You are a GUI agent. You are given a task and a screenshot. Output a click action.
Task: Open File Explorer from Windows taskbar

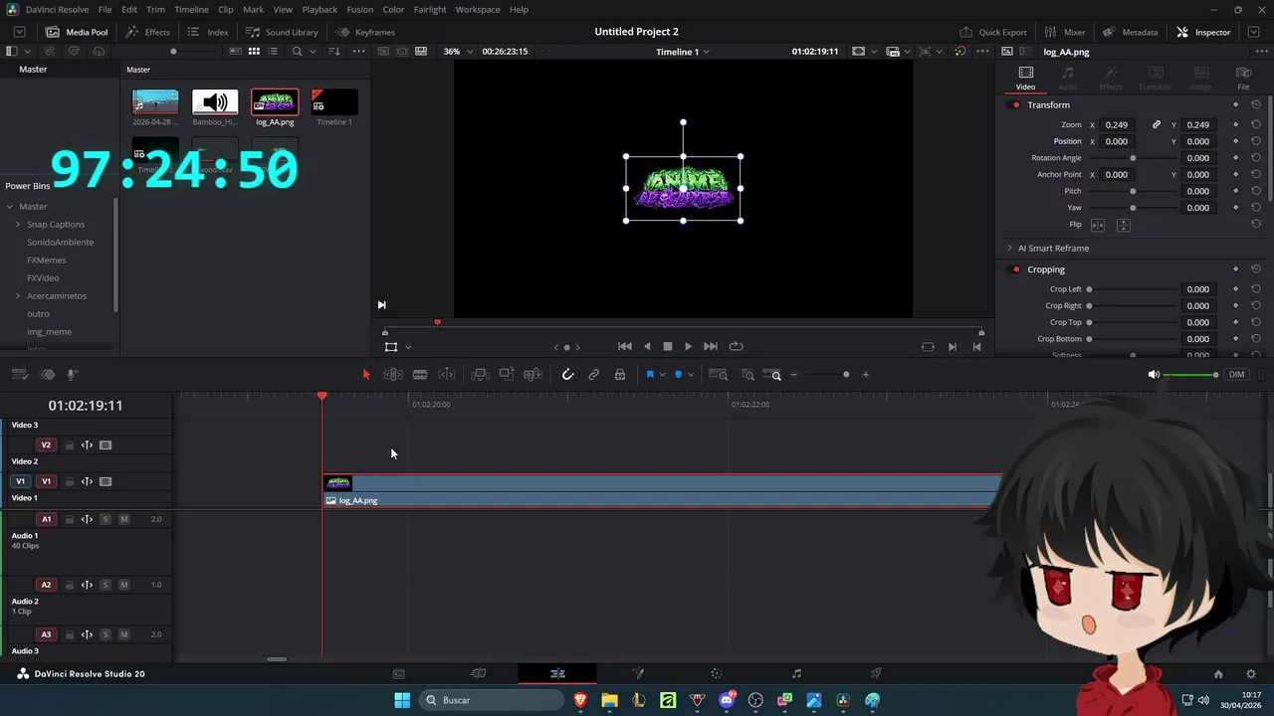click(609, 700)
